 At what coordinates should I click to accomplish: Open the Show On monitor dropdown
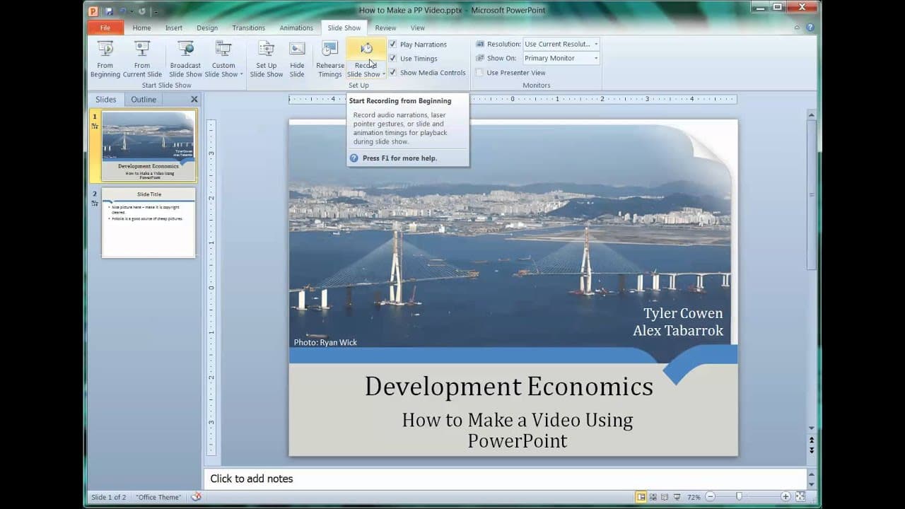[x=561, y=58]
